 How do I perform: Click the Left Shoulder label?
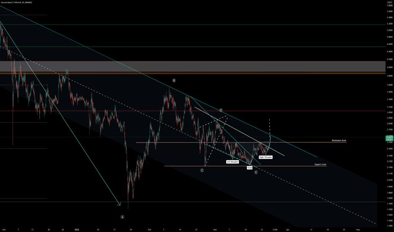pyautogui.click(x=233, y=162)
